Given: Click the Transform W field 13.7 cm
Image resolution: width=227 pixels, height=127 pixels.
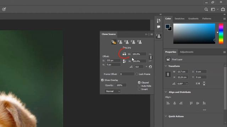Looking at the screenshot, I should [182, 72].
